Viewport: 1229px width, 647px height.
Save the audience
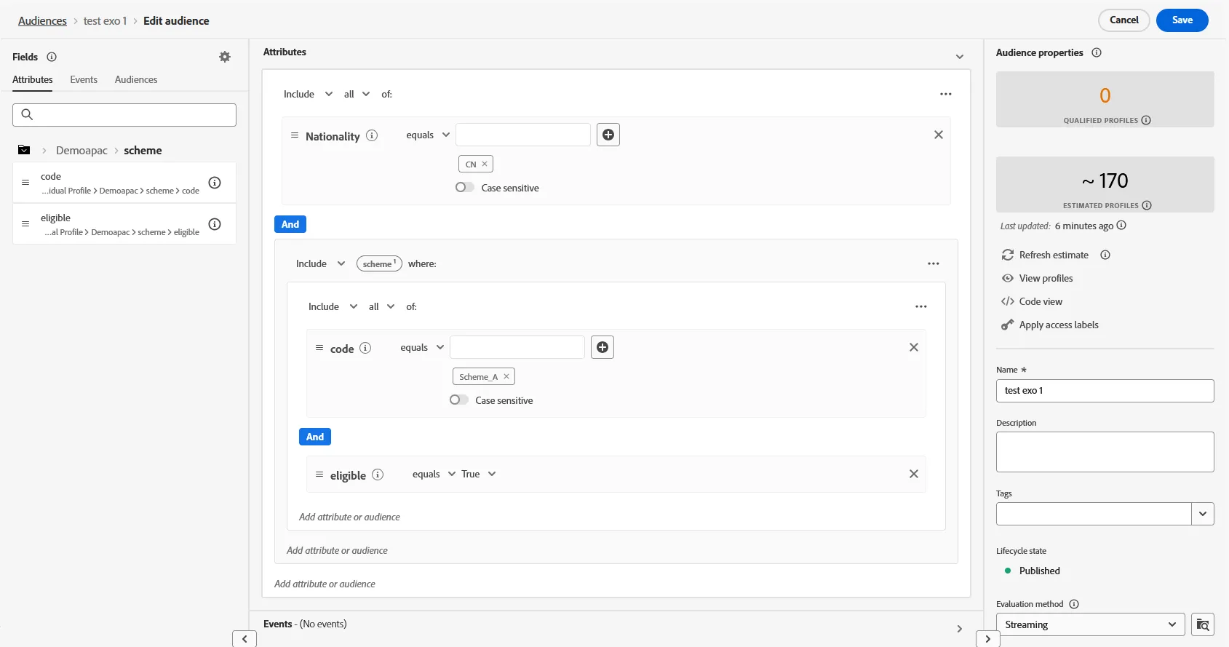1182,20
